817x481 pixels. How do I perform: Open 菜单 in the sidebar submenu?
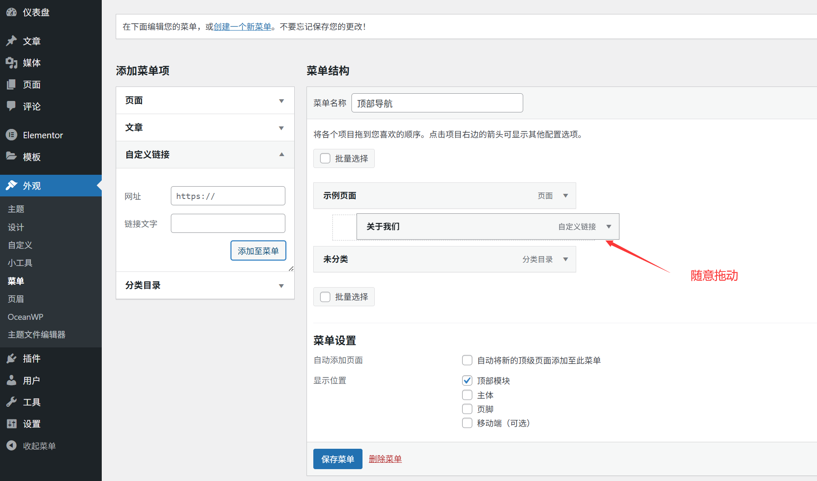[x=16, y=281]
